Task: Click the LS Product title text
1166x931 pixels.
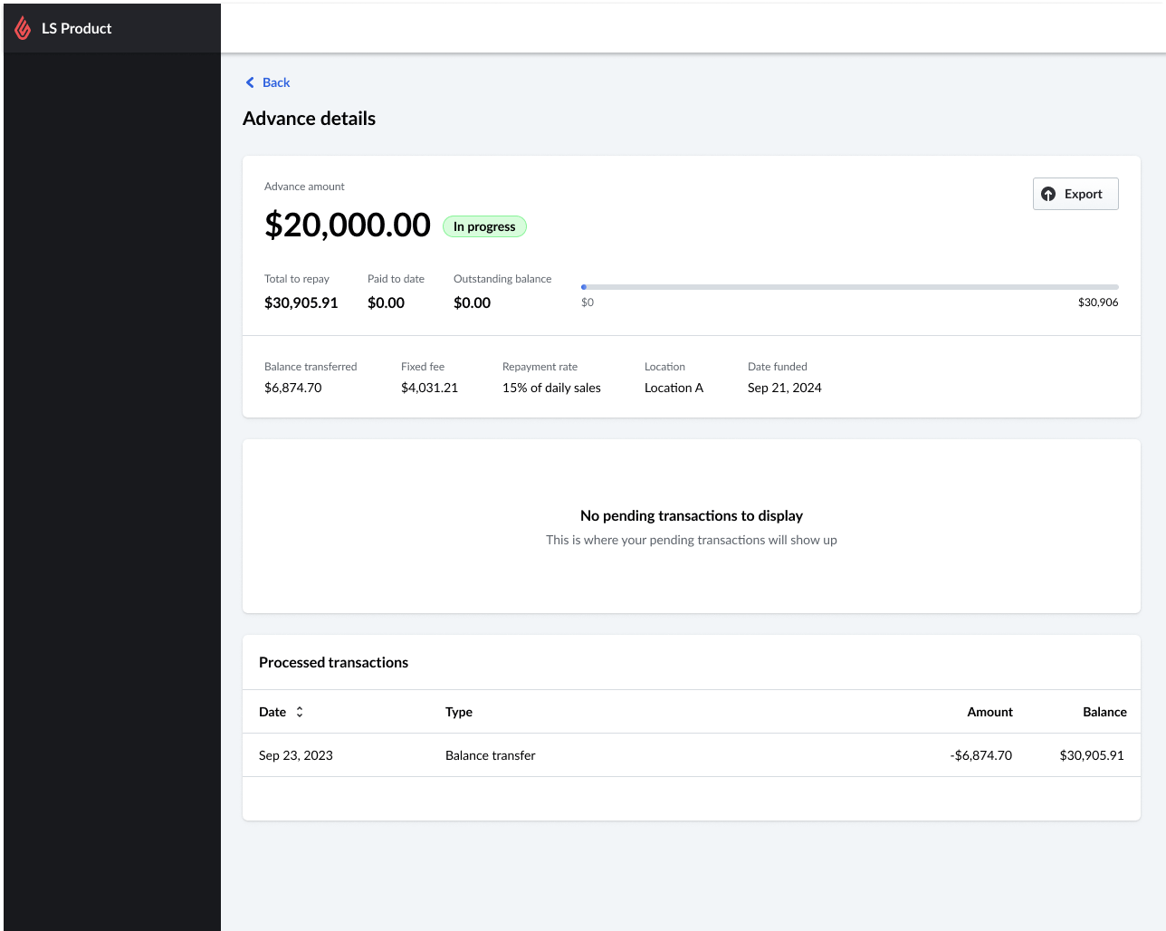Action: click(x=77, y=28)
